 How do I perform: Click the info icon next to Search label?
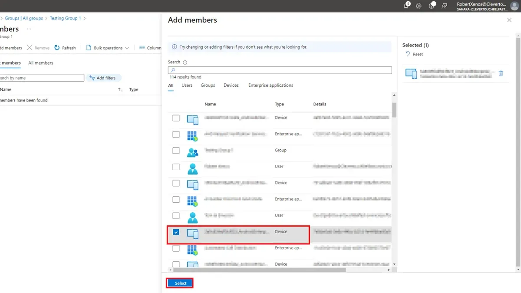tap(185, 63)
